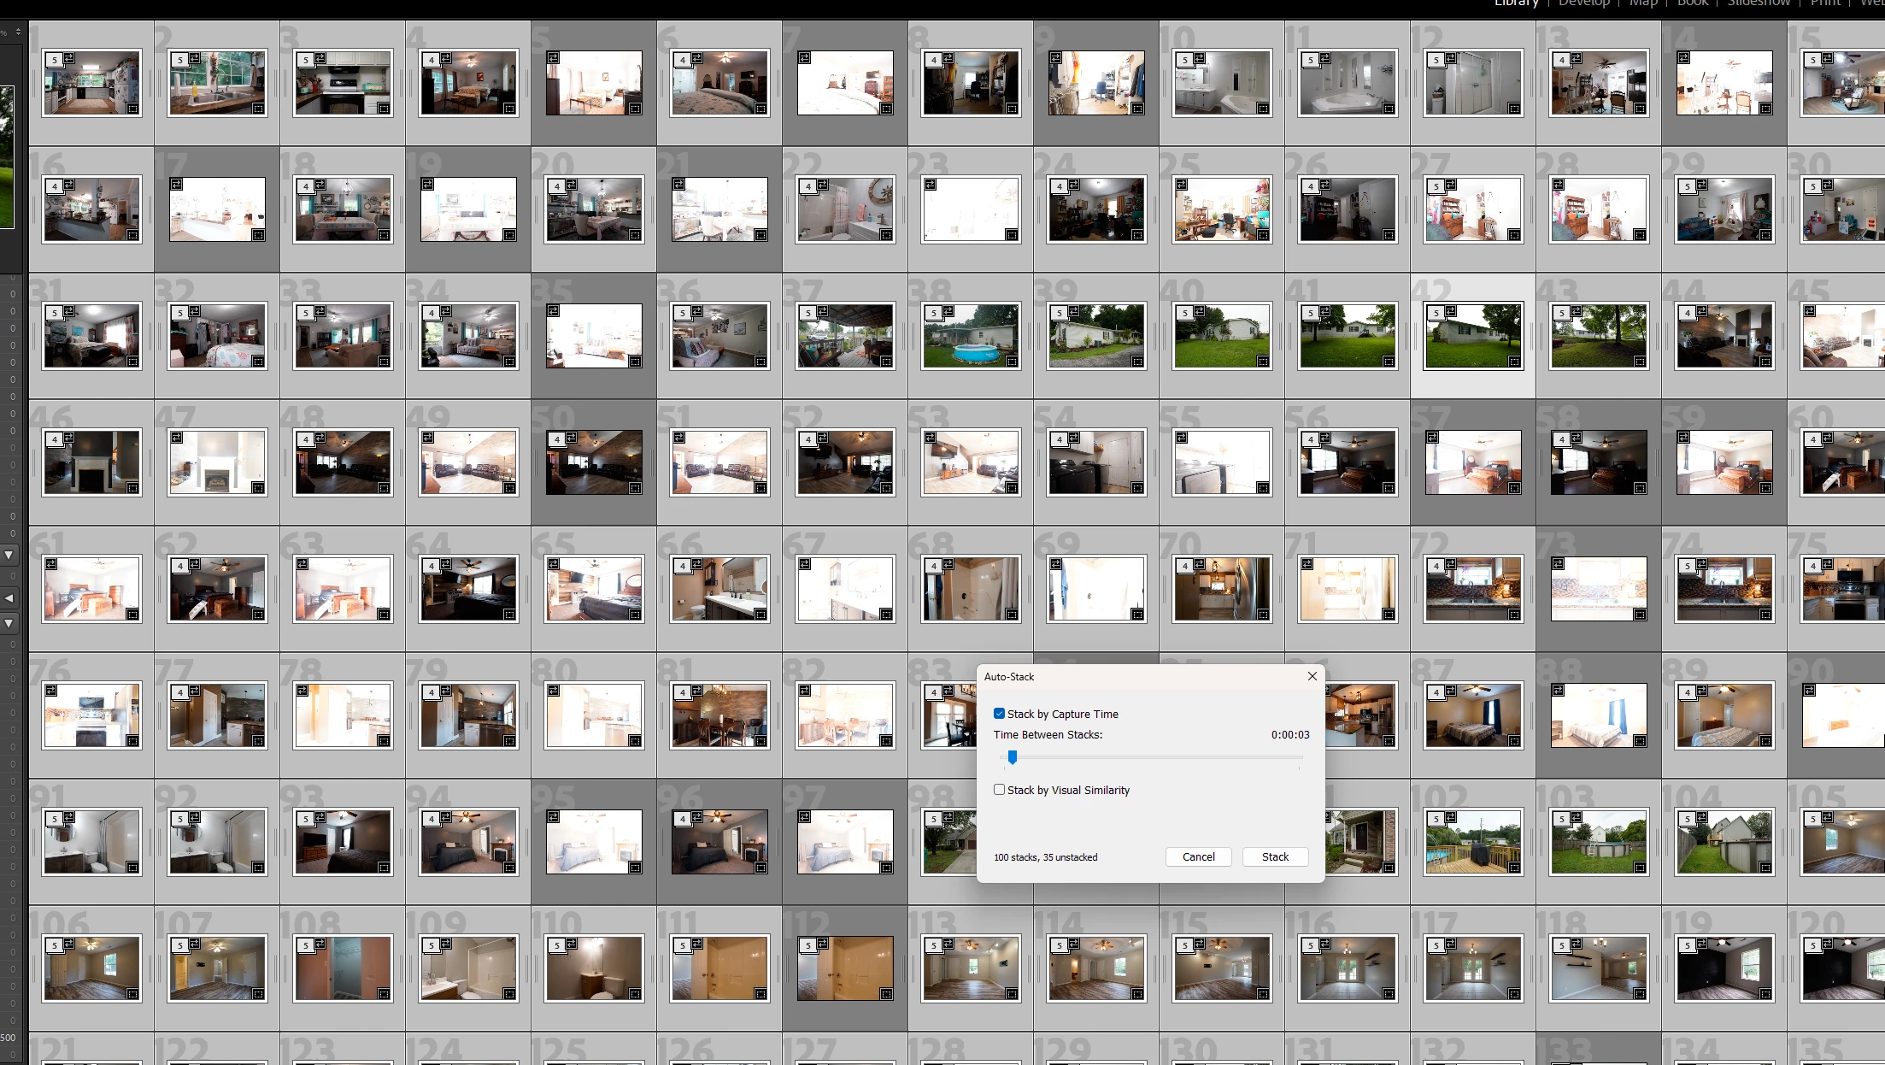This screenshot has width=1885, height=1065.
Task: Click the crop badge on photo 26
Action: [1389, 235]
